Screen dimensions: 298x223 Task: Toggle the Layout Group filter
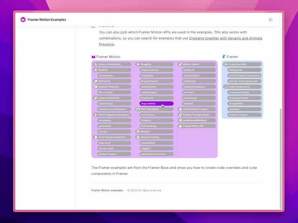[114, 104]
